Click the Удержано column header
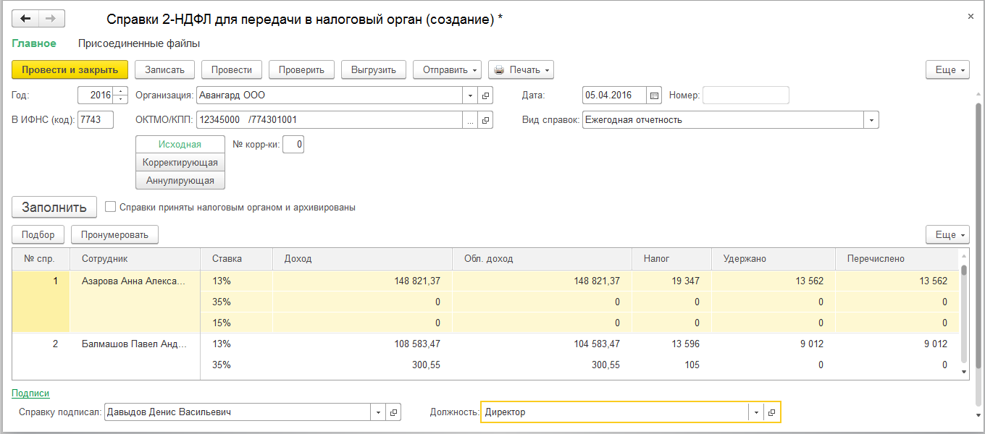This screenshot has width=985, height=434. [x=774, y=259]
